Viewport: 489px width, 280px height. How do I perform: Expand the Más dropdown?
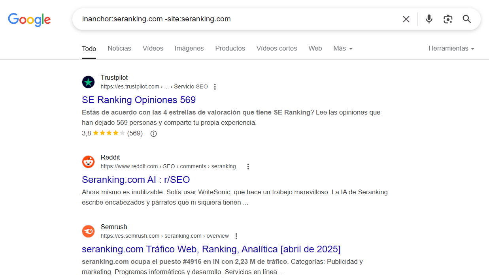pyautogui.click(x=343, y=48)
